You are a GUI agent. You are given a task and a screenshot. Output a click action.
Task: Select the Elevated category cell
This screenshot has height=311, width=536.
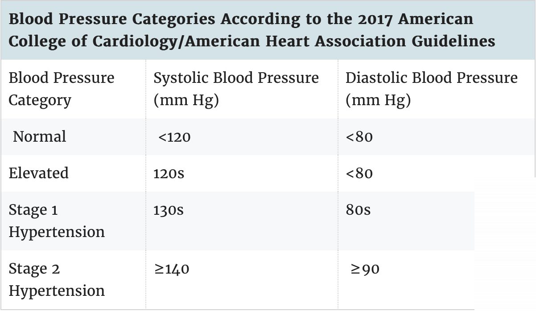[39, 173]
